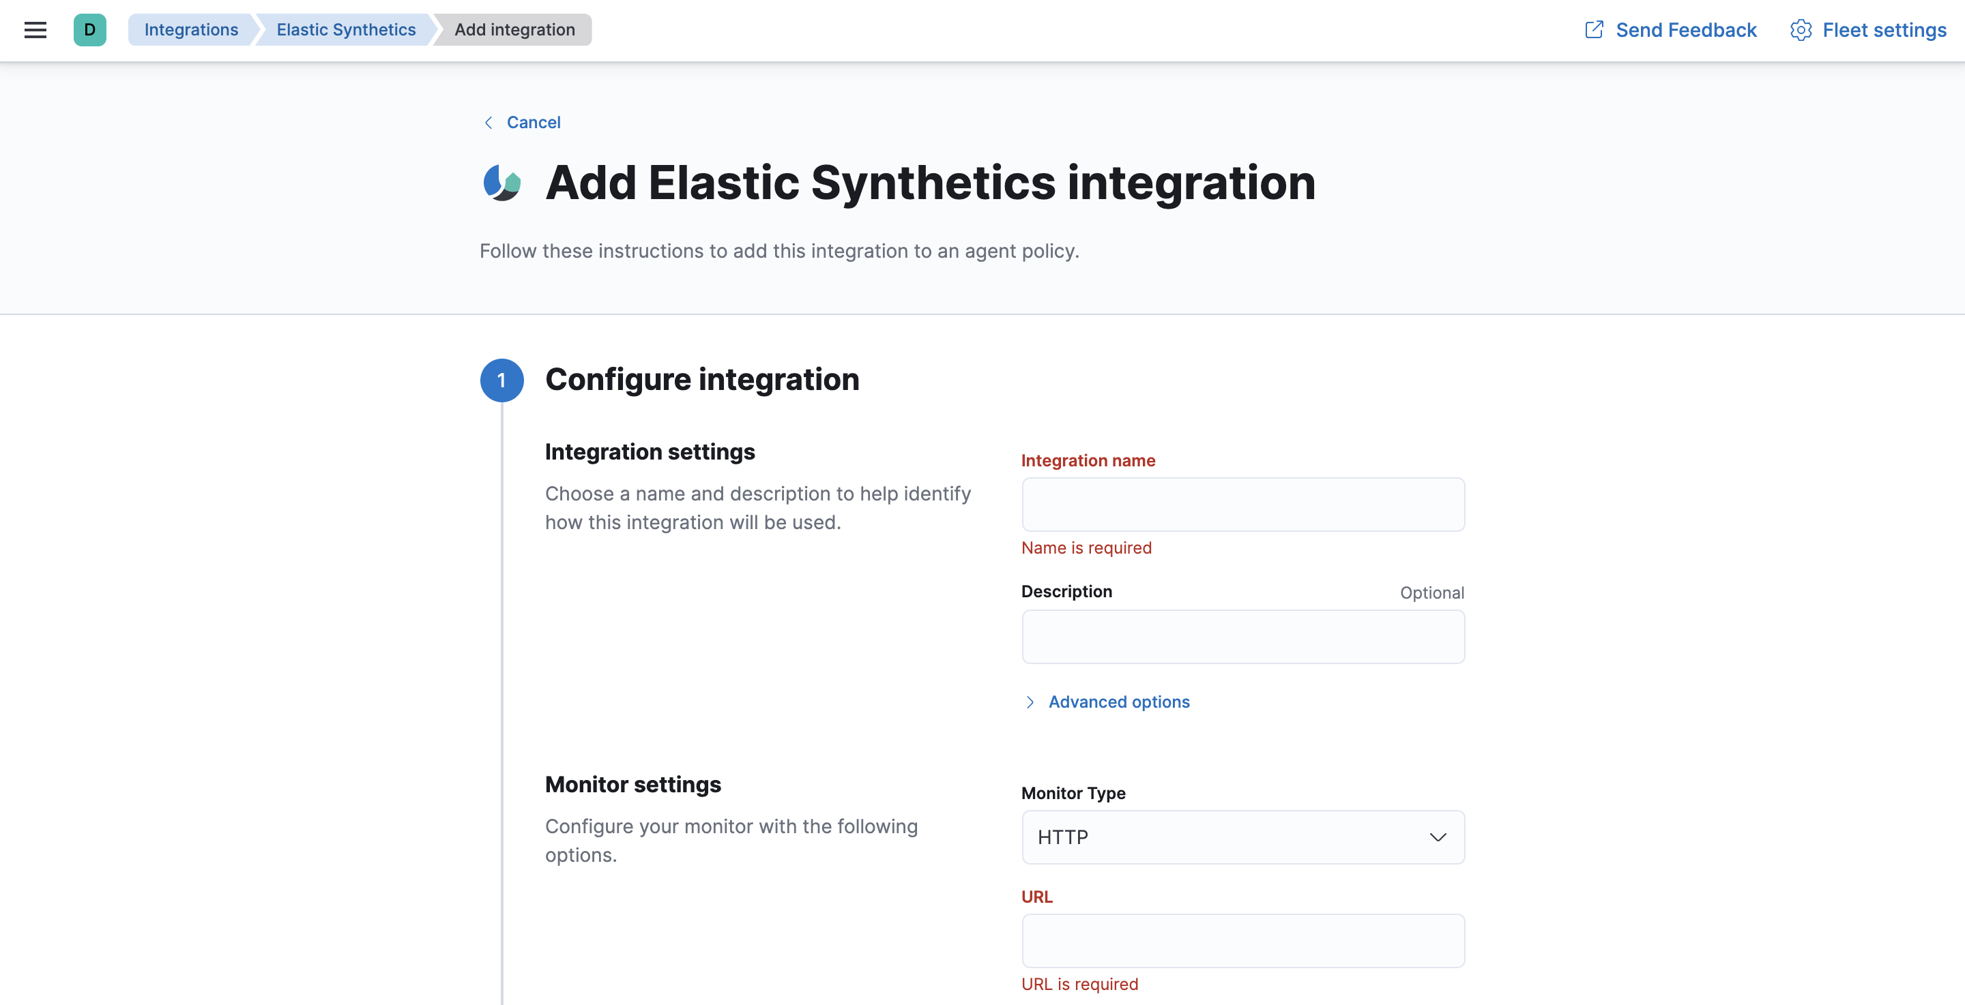
Task: Click the Description text field
Action: 1242,637
